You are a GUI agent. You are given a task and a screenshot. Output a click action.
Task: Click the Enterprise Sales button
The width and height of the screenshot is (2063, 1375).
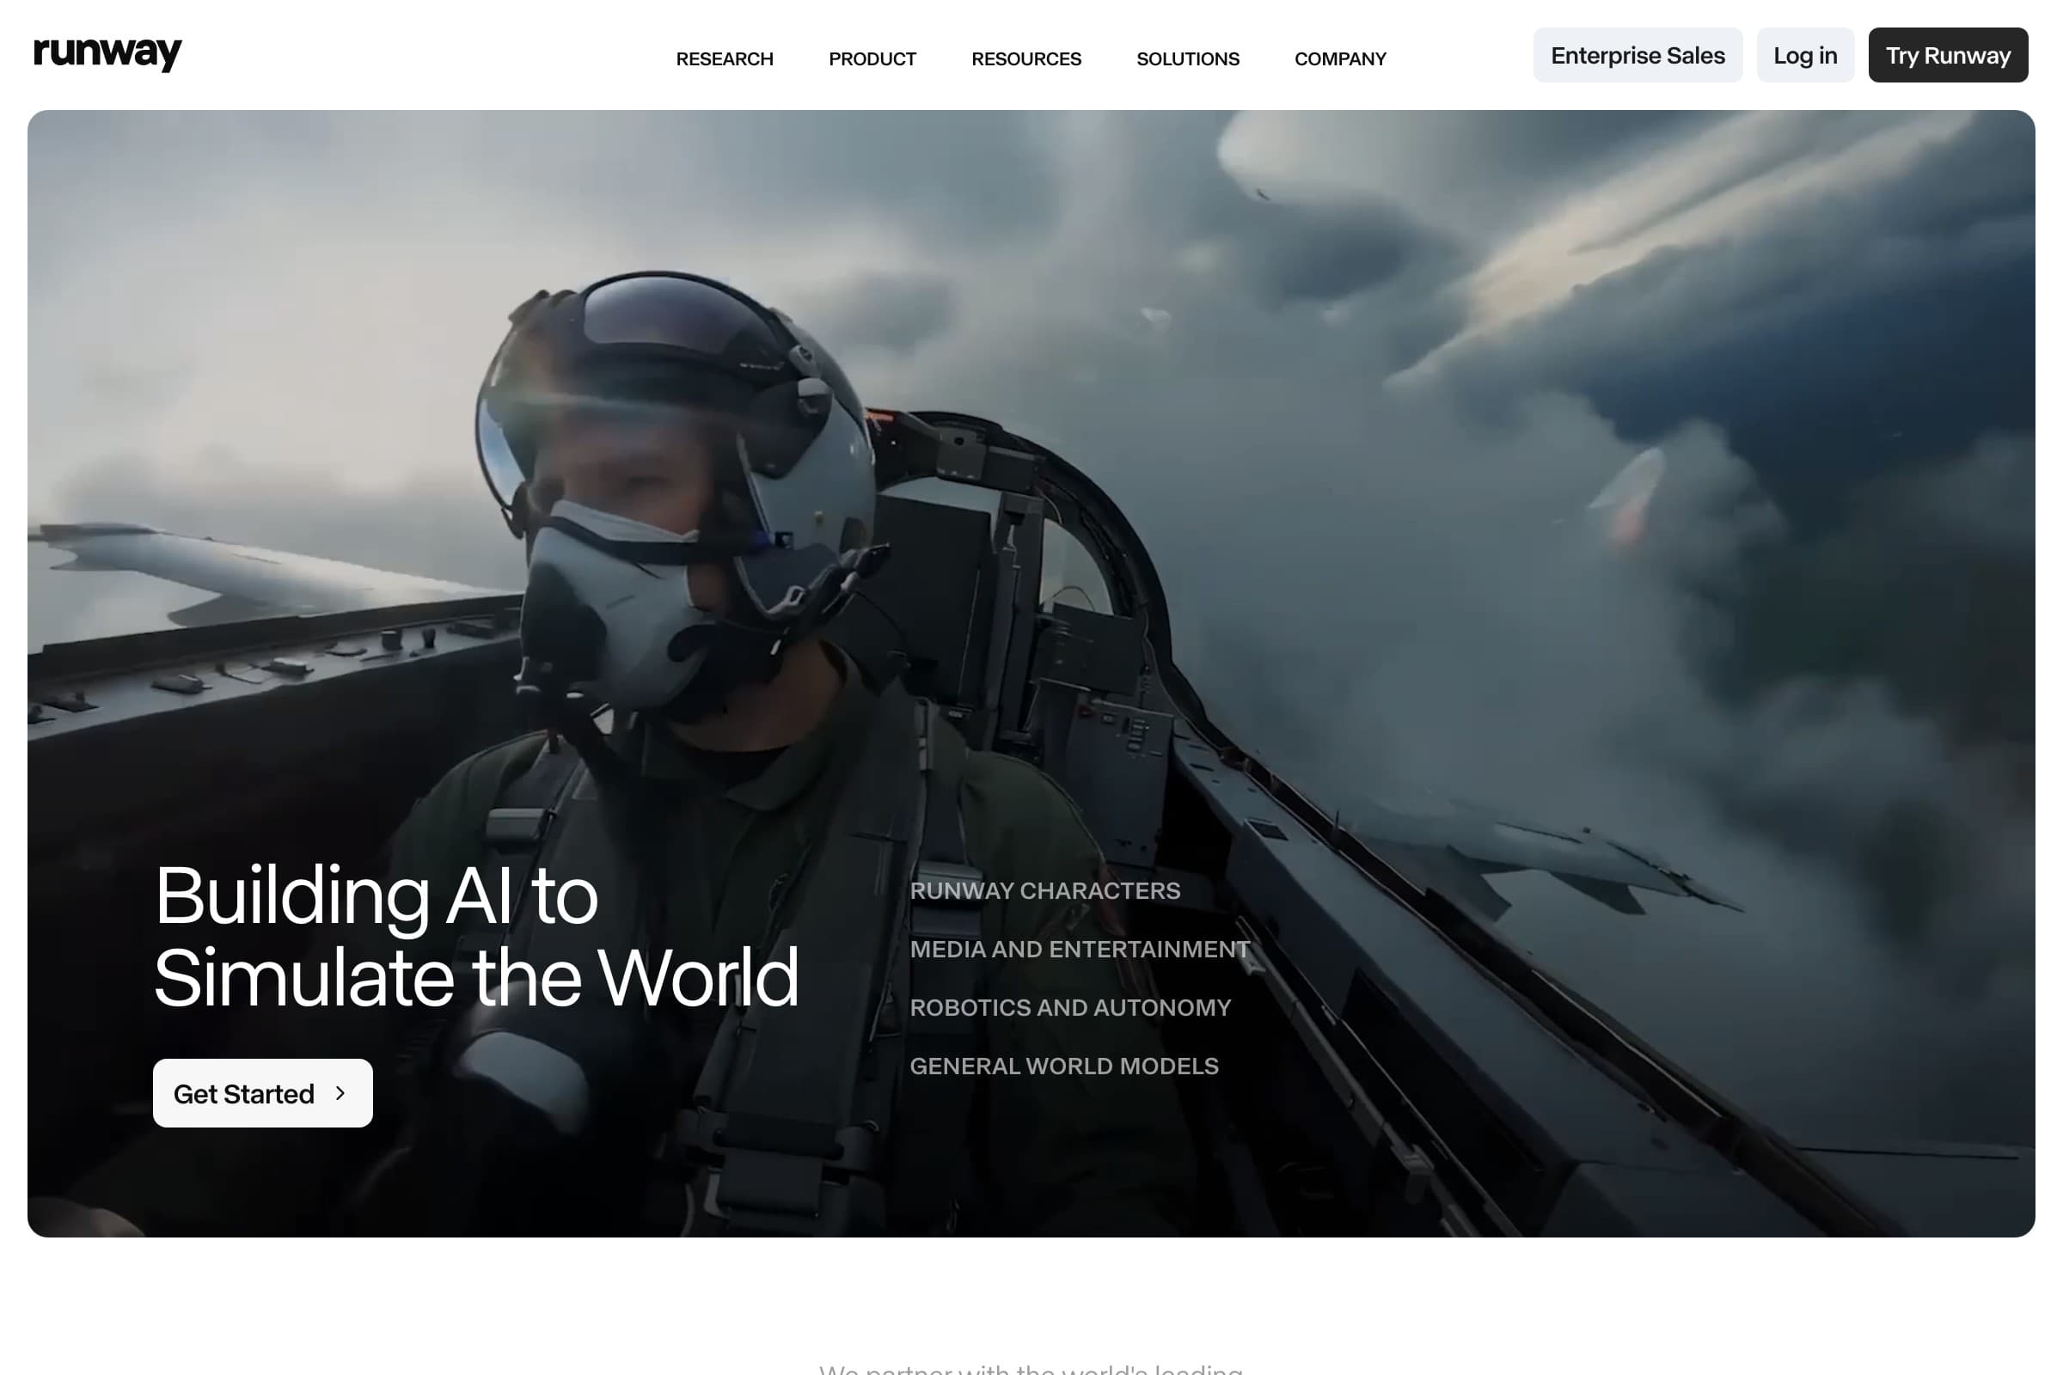[1638, 54]
